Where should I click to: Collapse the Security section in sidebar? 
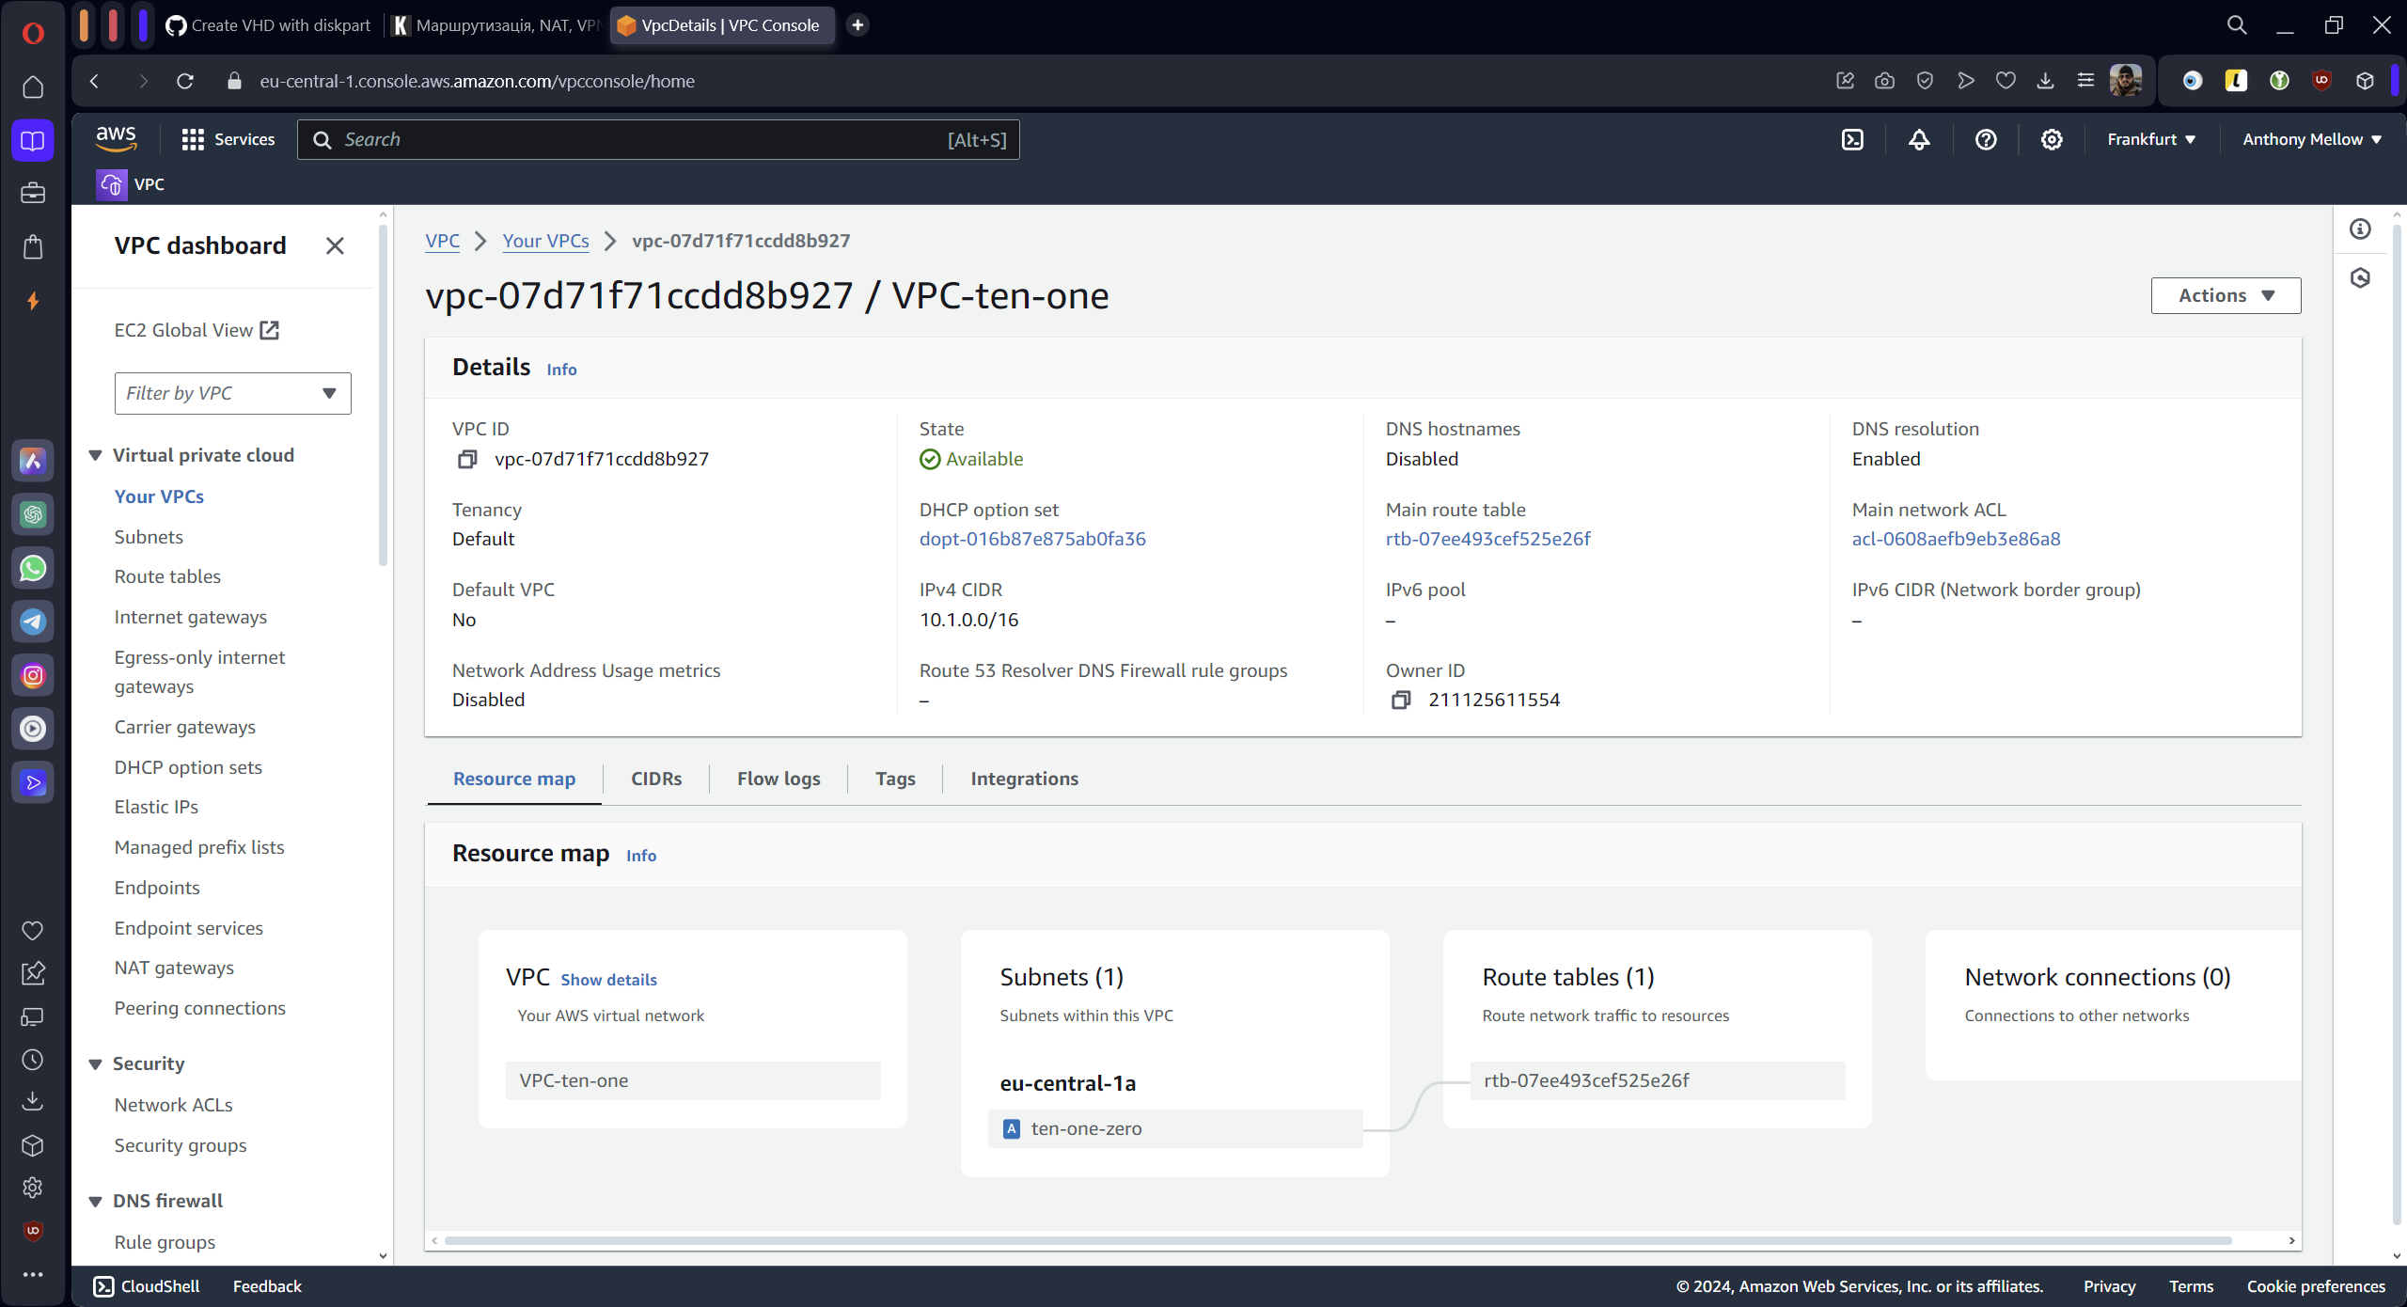tap(96, 1063)
